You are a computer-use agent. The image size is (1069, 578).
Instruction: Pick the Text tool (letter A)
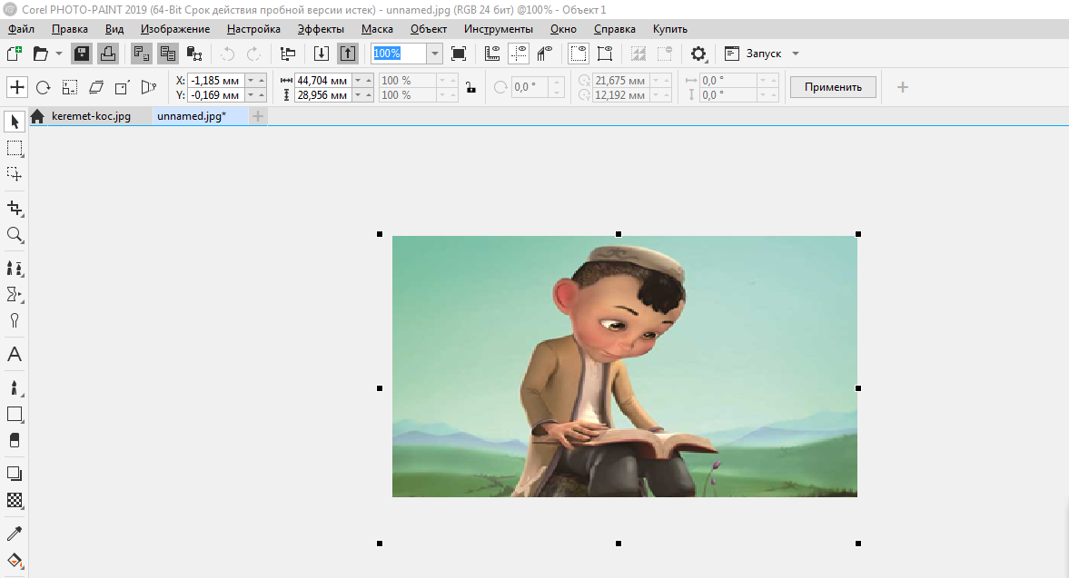(x=14, y=354)
